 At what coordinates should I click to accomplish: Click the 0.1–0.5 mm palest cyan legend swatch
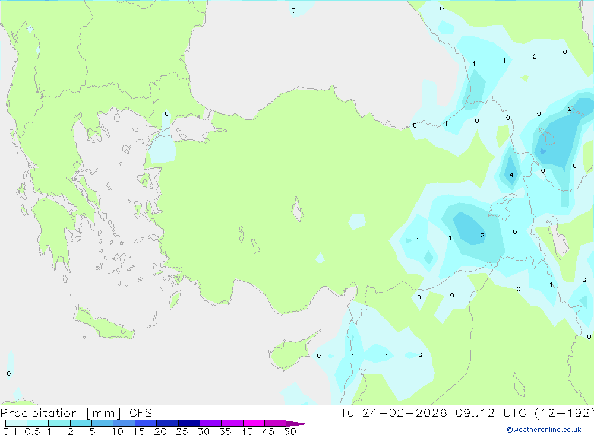coord(16,423)
